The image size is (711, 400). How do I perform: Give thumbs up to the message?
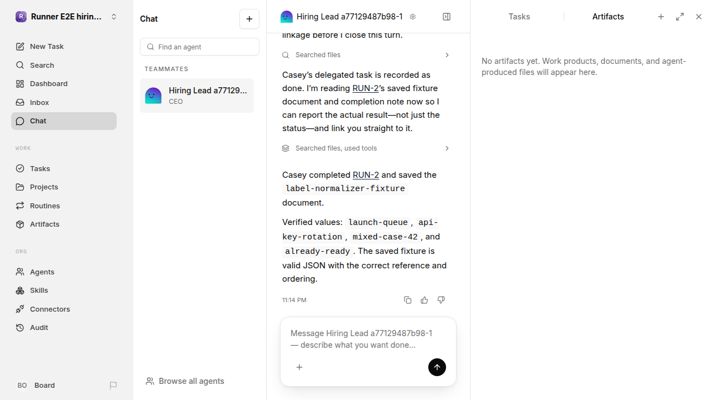click(424, 300)
